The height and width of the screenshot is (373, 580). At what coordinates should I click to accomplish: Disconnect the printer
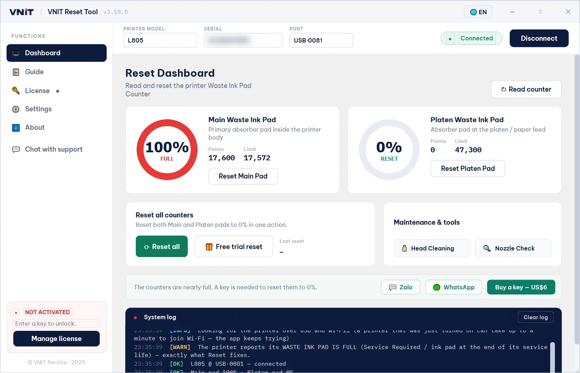coord(539,38)
